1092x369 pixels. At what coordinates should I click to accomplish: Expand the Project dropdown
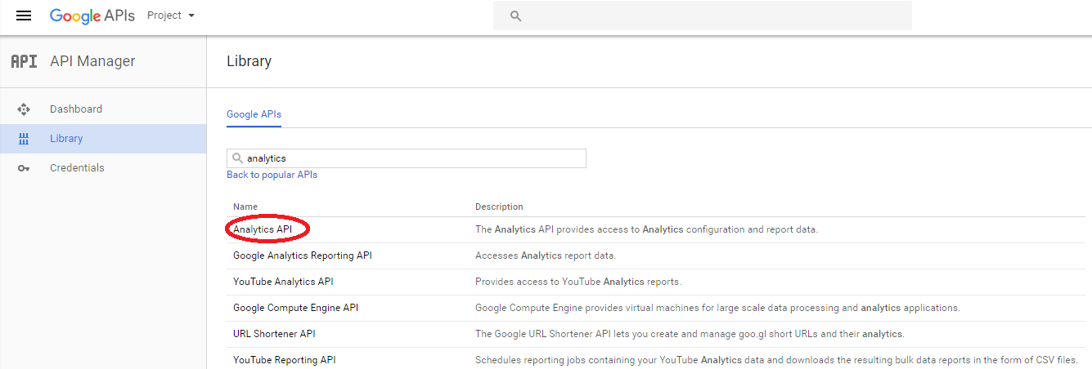171,16
